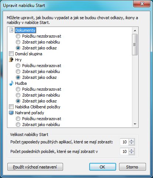Image resolution: width=153 pixels, height=178 pixels.
Task: Click the list scrollbar up arrow
Action: point(135,31)
